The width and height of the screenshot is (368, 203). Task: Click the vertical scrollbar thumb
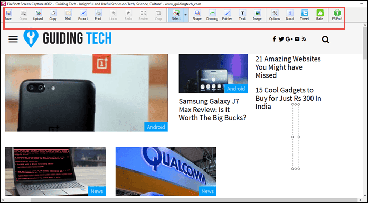365,43
